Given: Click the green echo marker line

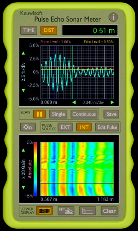Looking at the screenshot, I should (72, 72).
